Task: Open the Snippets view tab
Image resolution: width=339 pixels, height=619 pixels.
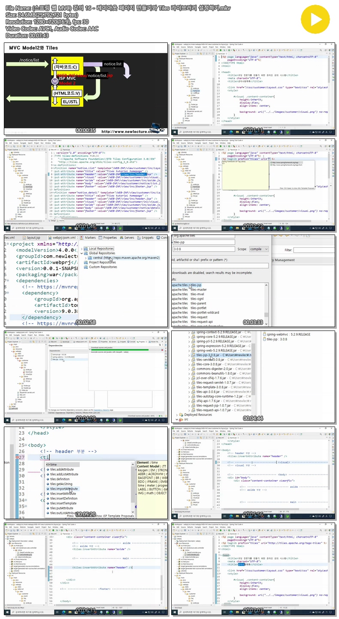Action: coord(145,237)
